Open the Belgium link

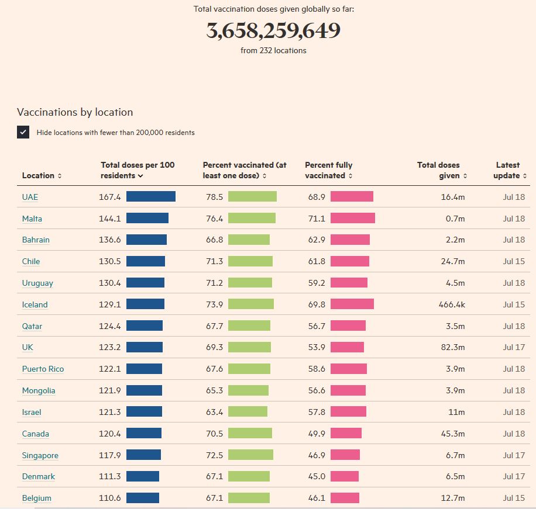point(36,498)
